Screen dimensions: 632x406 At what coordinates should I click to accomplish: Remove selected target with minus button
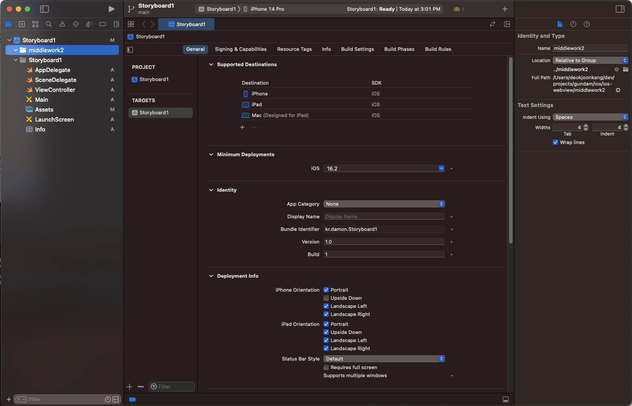click(x=141, y=387)
